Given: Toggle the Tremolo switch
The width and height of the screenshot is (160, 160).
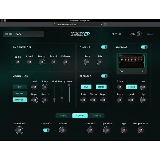Looking at the screenshot, I should point(105,76).
